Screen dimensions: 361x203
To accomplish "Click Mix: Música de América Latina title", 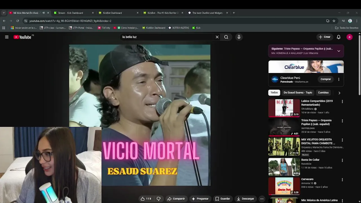I will coord(319,200).
